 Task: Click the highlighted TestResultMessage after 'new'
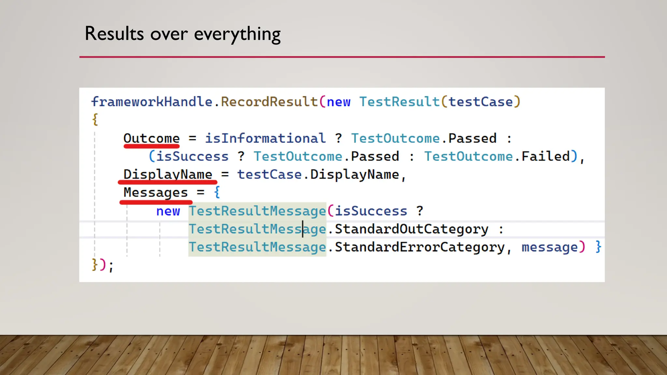pos(257,211)
